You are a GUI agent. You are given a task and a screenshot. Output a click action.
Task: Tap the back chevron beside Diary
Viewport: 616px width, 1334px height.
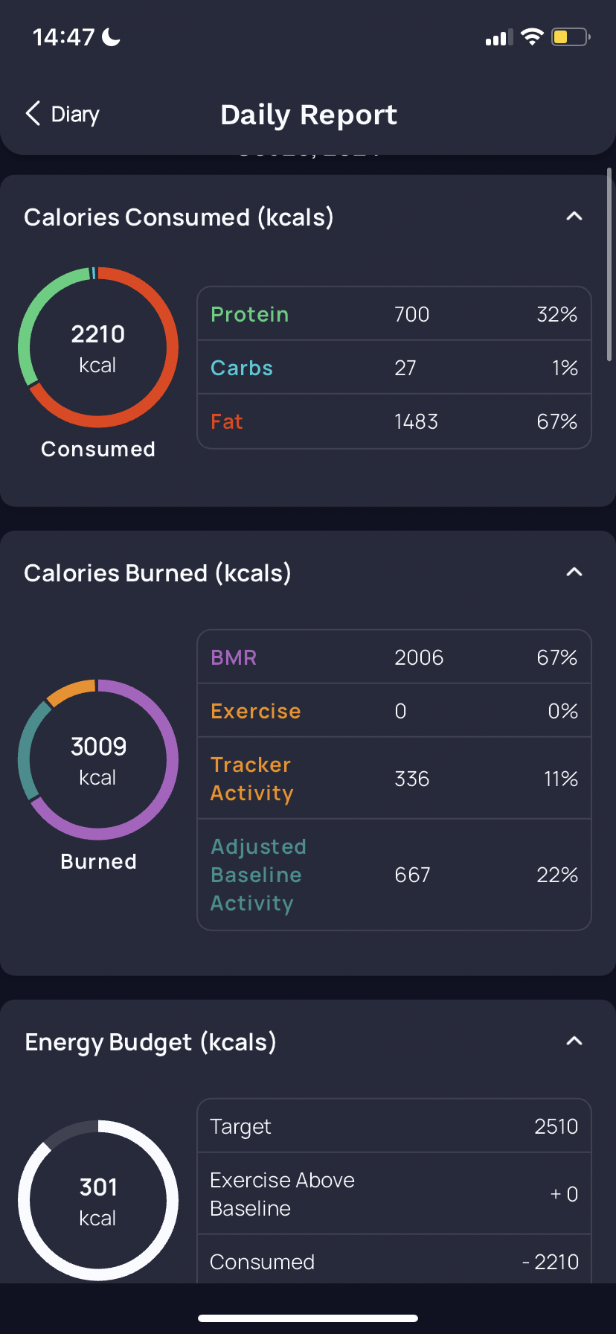point(33,114)
